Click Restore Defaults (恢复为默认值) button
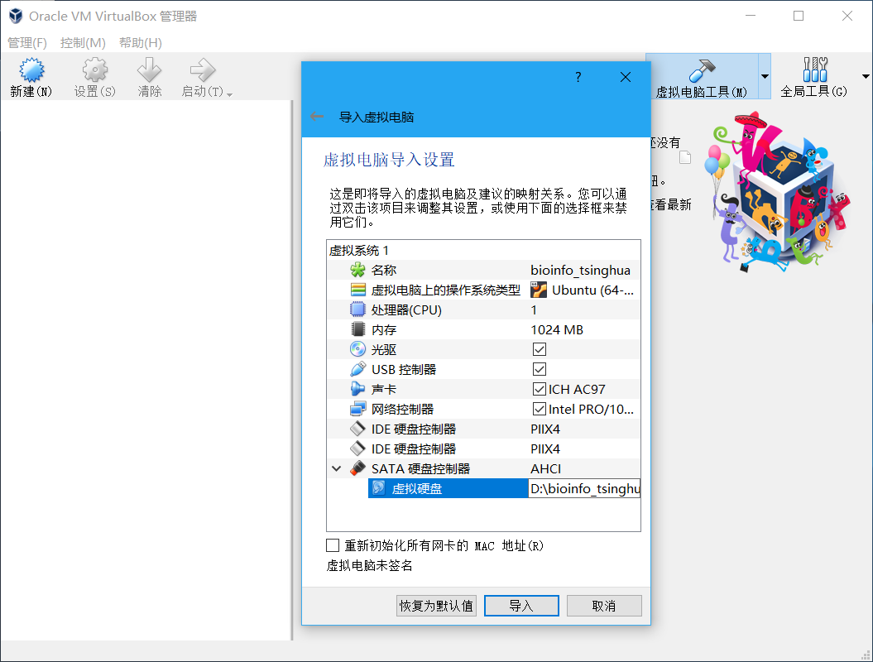Screen dimensions: 873x662 [x=436, y=606]
